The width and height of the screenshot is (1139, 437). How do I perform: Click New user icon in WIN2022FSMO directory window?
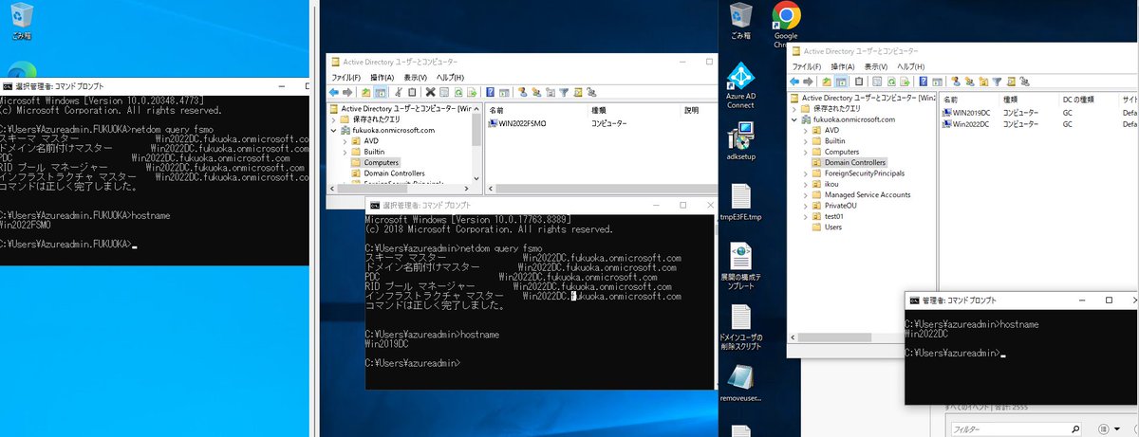[x=522, y=92]
